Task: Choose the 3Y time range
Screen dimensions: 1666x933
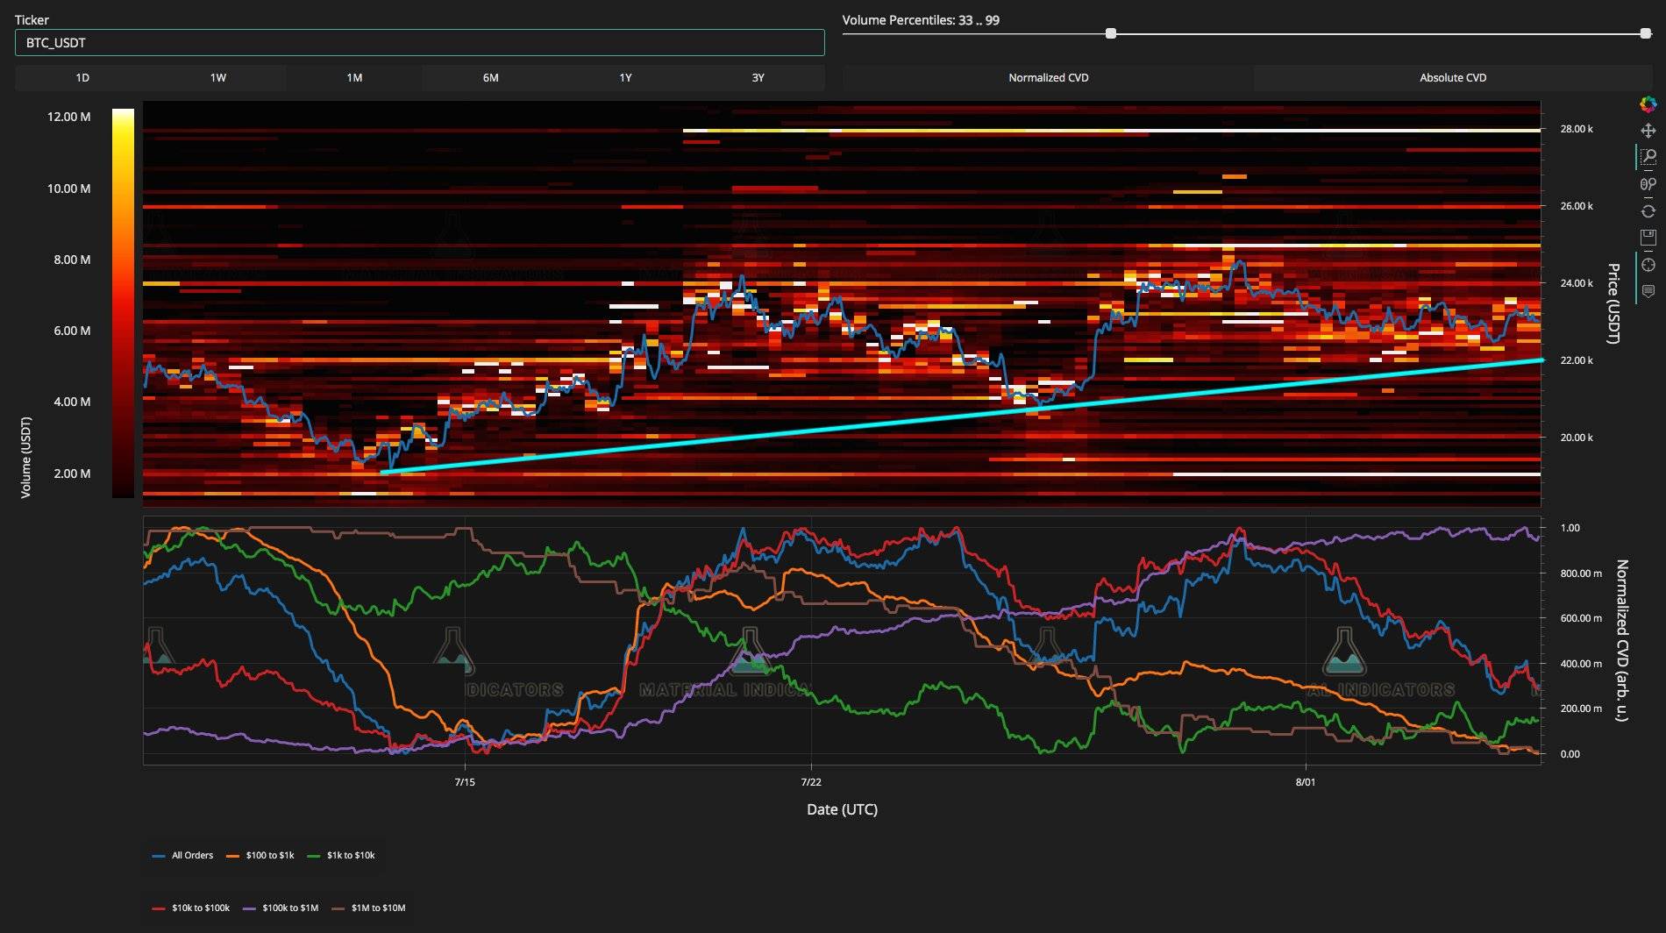Action: [758, 78]
